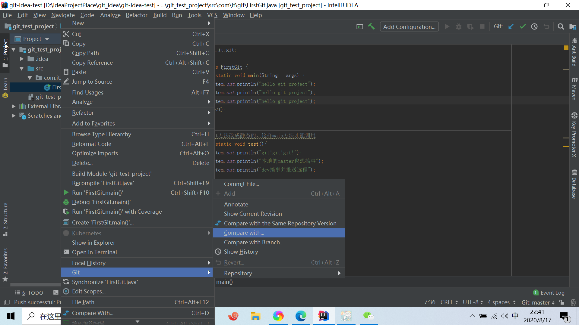The image size is (579, 325).
Task: Click the Run with Coverage toolbar icon
Action: [470, 26]
